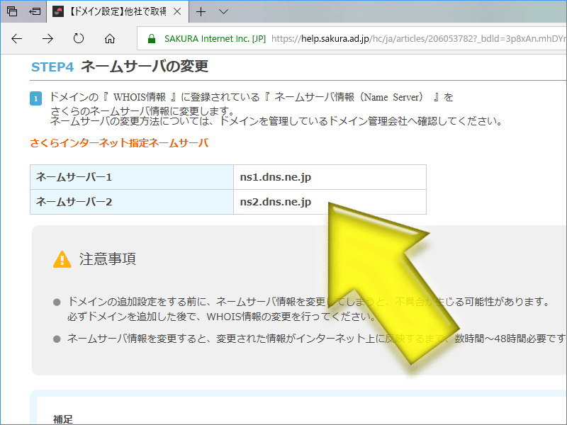The width and height of the screenshot is (567, 425).
Task: Click the orange warning triangle icon
Action: coord(62,259)
